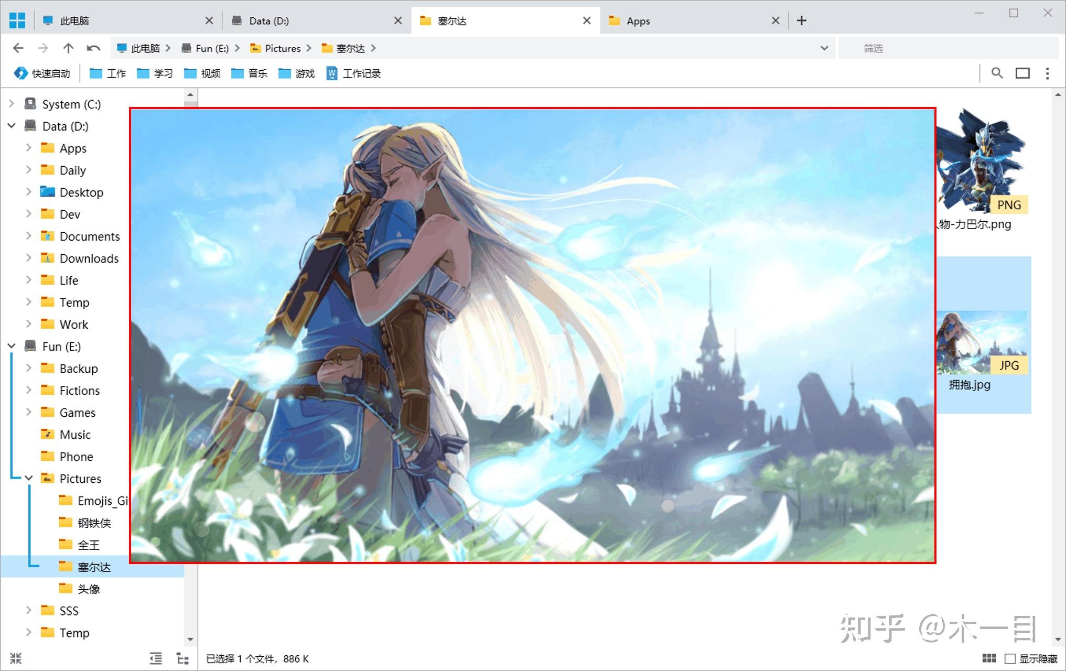The height and width of the screenshot is (671, 1066).
Task: Select the 拥抱.jpg thumbnail
Action: (982, 342)
